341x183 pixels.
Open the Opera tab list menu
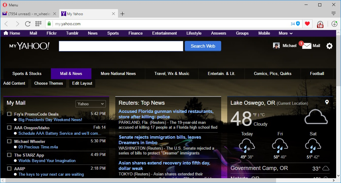click(333, 14)
